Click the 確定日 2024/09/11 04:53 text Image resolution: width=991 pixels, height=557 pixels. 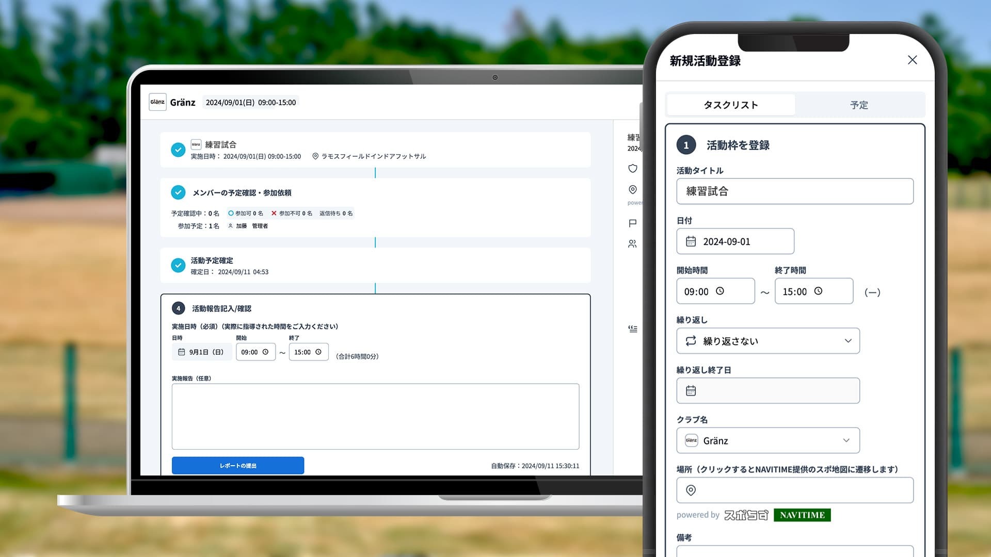click(230, 272)
